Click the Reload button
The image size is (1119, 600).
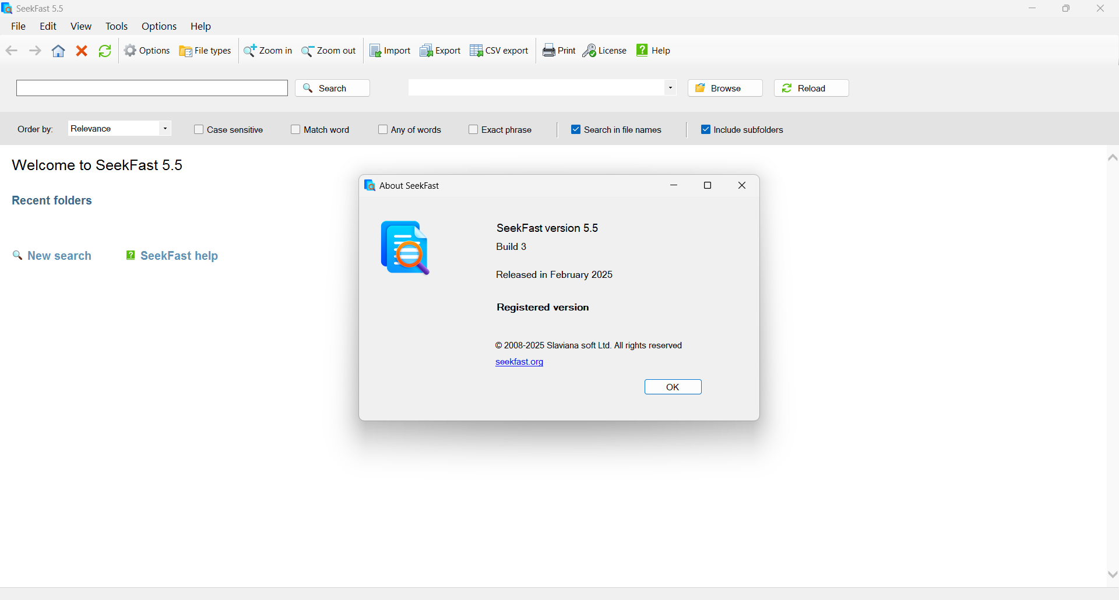811,88
